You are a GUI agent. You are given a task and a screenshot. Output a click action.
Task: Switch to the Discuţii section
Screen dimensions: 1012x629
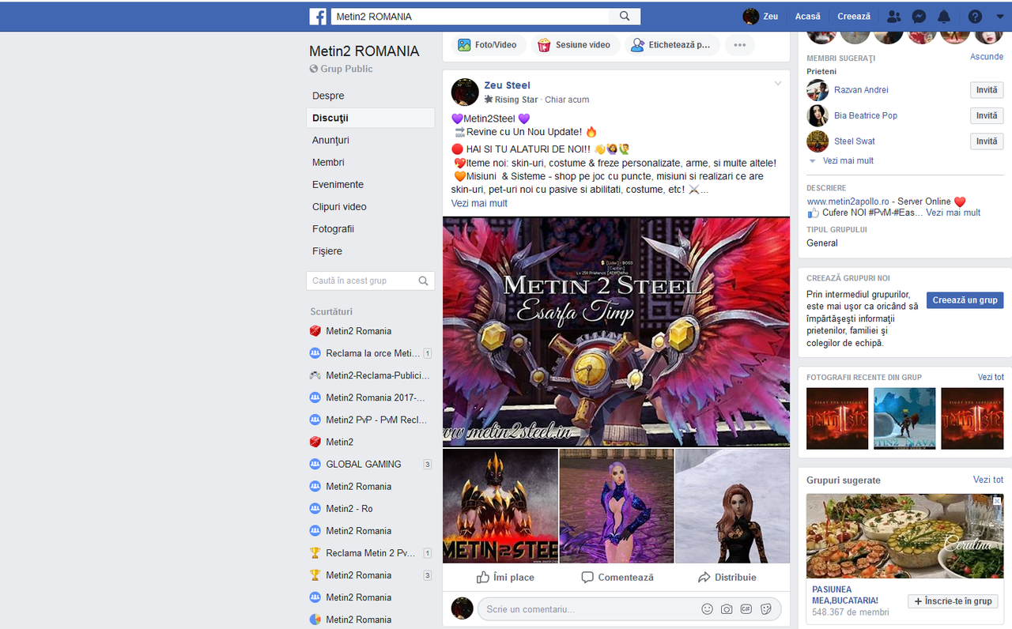pyautogui.click(x=330, y=117)
